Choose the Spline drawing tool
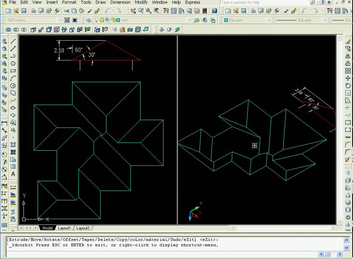Screen dimensions: 353x259 [13, 100]
